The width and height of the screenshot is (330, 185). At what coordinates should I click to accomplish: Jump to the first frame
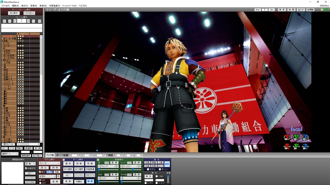pyautogui.click(x=4, y=21)
